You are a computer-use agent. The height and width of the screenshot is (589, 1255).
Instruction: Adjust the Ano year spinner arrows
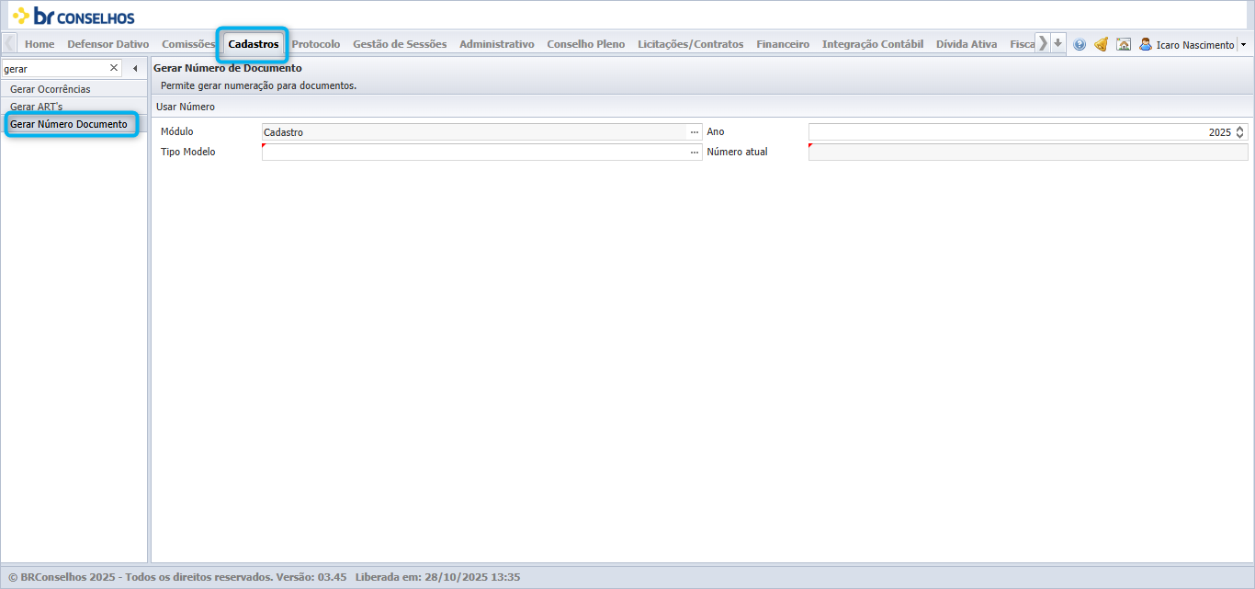(1240, 132)
